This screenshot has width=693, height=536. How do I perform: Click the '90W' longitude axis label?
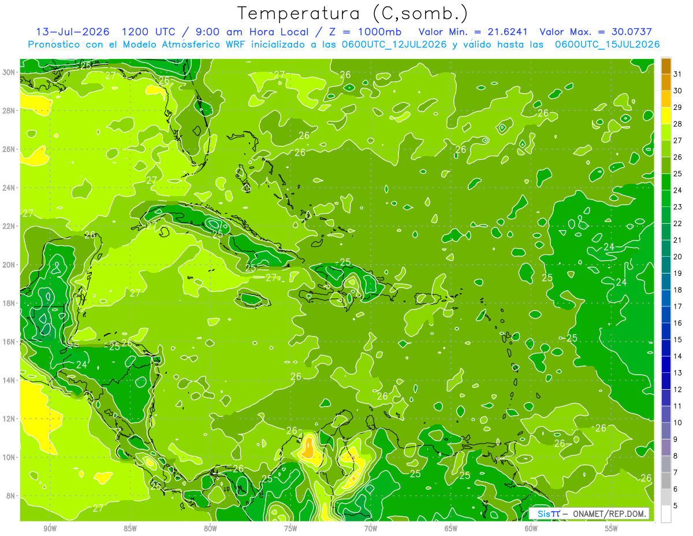click(x=50, y=528)
